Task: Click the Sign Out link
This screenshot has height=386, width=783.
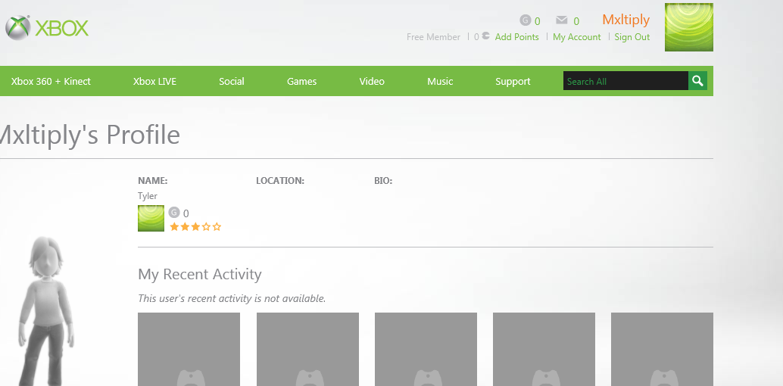Action: coord(632,37)
